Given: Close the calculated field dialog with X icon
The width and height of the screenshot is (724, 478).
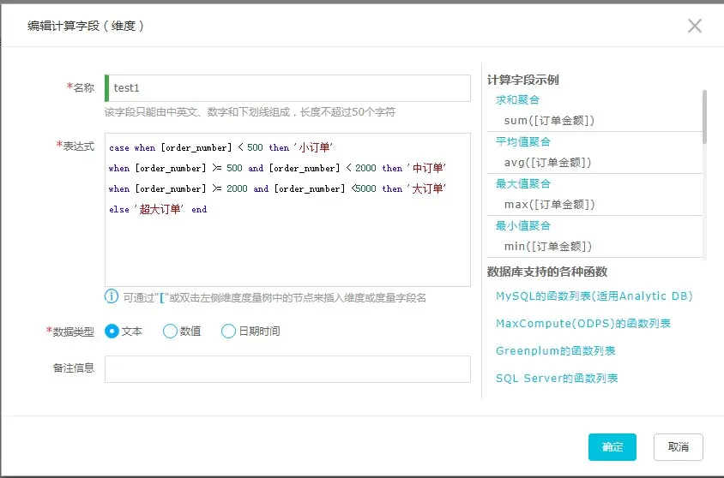Looking at the screenshot, I should click(x=695, y=26).
